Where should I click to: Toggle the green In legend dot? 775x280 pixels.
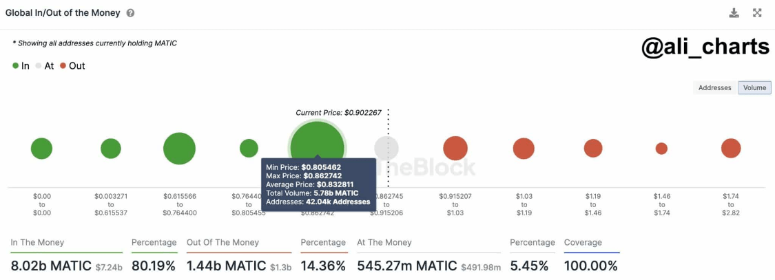click(16, 65)
